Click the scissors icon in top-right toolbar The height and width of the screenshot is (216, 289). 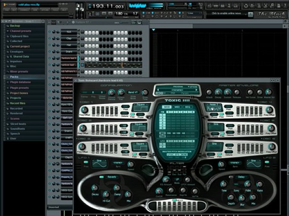(266, 6)
